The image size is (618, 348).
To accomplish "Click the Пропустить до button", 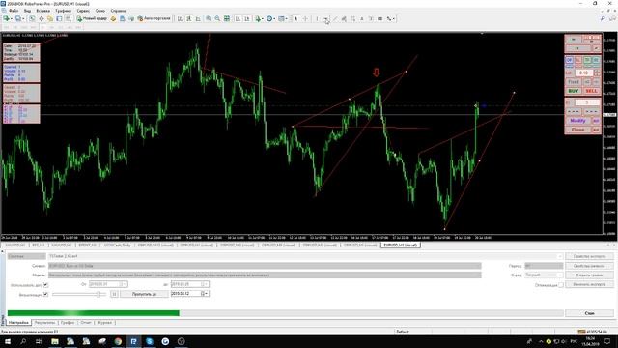I will 144,294.
